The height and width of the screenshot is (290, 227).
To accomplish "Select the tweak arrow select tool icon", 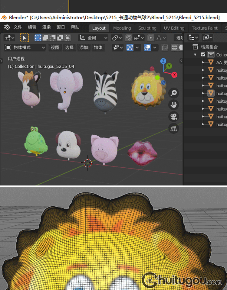I will (24, 38).
